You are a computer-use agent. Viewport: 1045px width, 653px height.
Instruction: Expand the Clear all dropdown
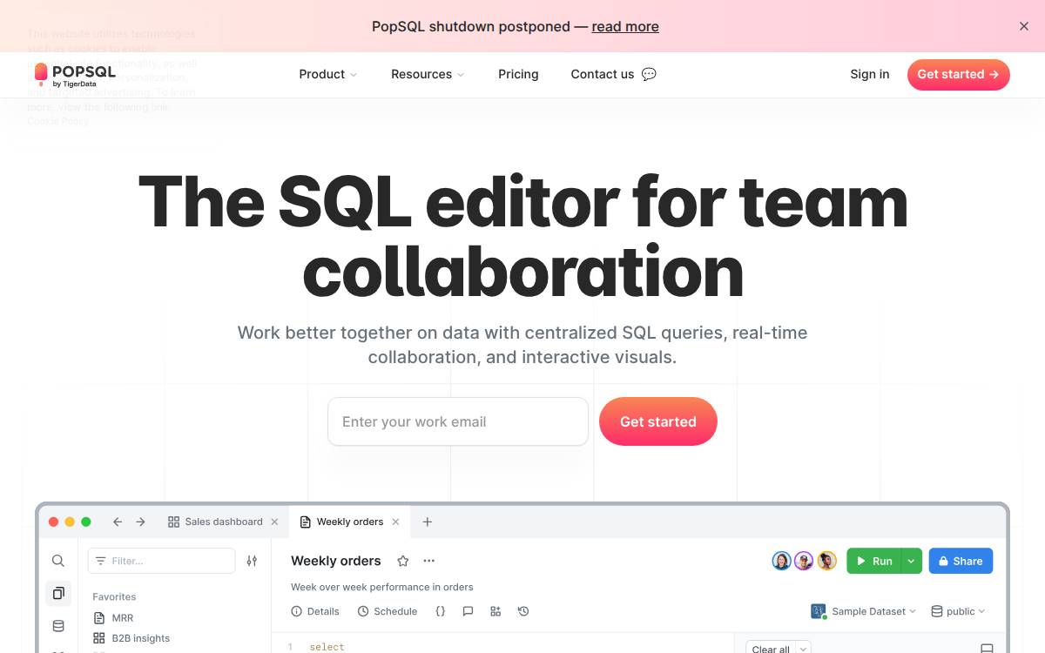click(x=804, y=649)
